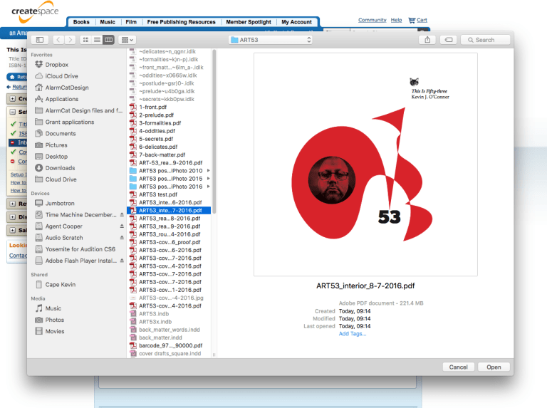
Task: Open Dropbox in the sidebar
Action: (x=56, y=65)
